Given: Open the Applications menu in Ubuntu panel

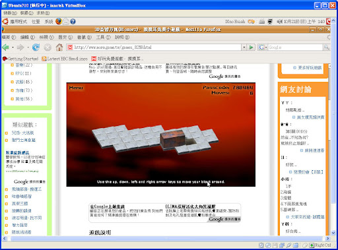Looking at the screenshot, I should [x=18, y=22].
